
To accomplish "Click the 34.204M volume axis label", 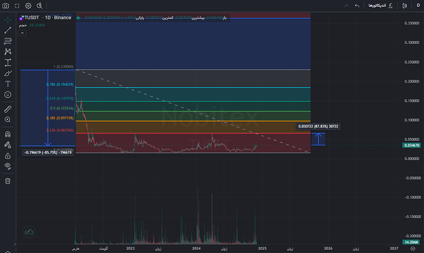I will pyautogui.click(x=411, y=242).
